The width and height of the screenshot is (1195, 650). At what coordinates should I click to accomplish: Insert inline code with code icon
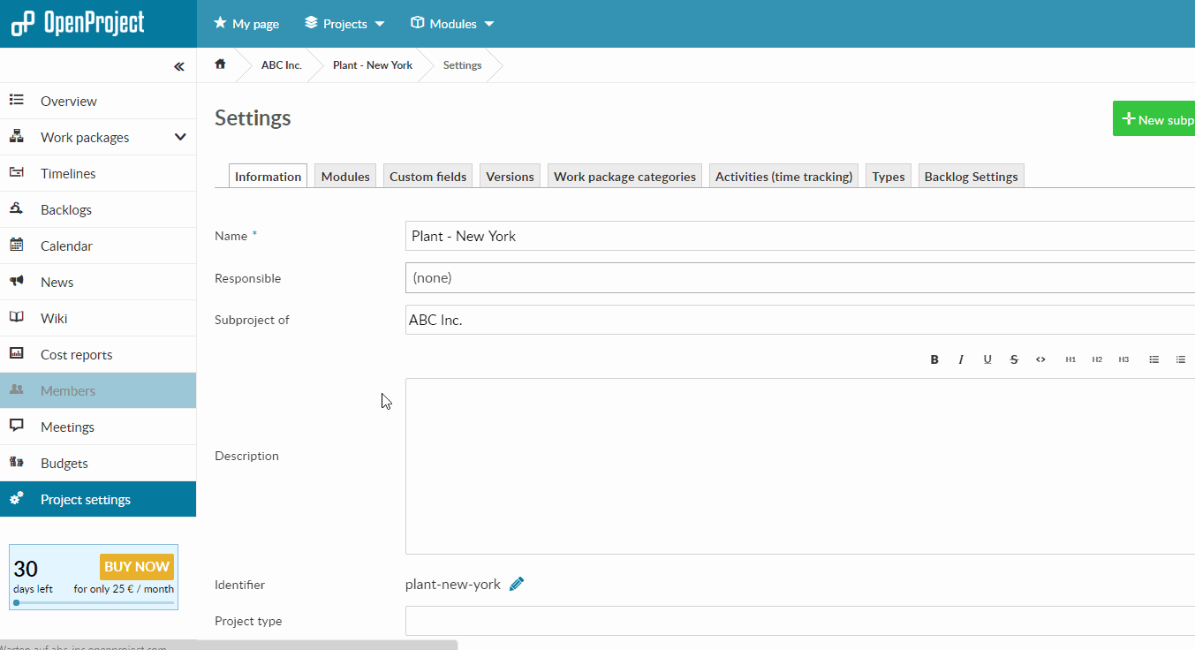coord(1040,359)
